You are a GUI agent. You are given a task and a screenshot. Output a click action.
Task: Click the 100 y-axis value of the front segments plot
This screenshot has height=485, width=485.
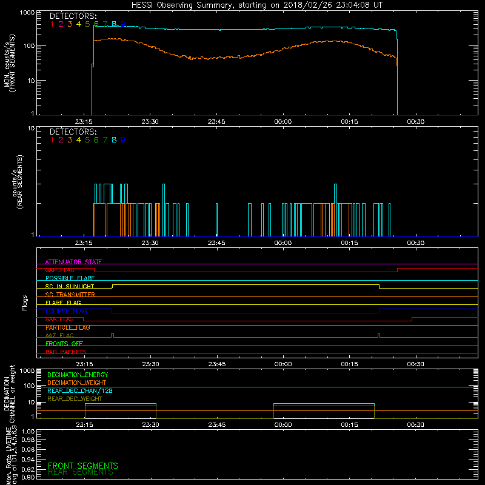[29, 46]
